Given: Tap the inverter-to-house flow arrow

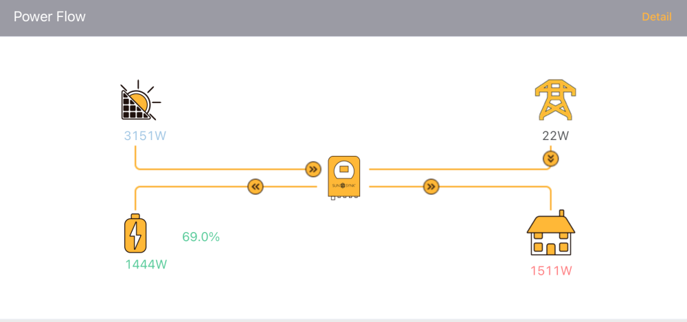Looking at the screenshot, I should (431, 187).
